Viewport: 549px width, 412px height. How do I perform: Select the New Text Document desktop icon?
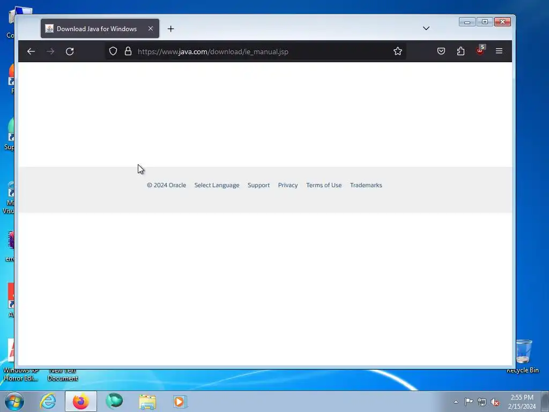63,374
